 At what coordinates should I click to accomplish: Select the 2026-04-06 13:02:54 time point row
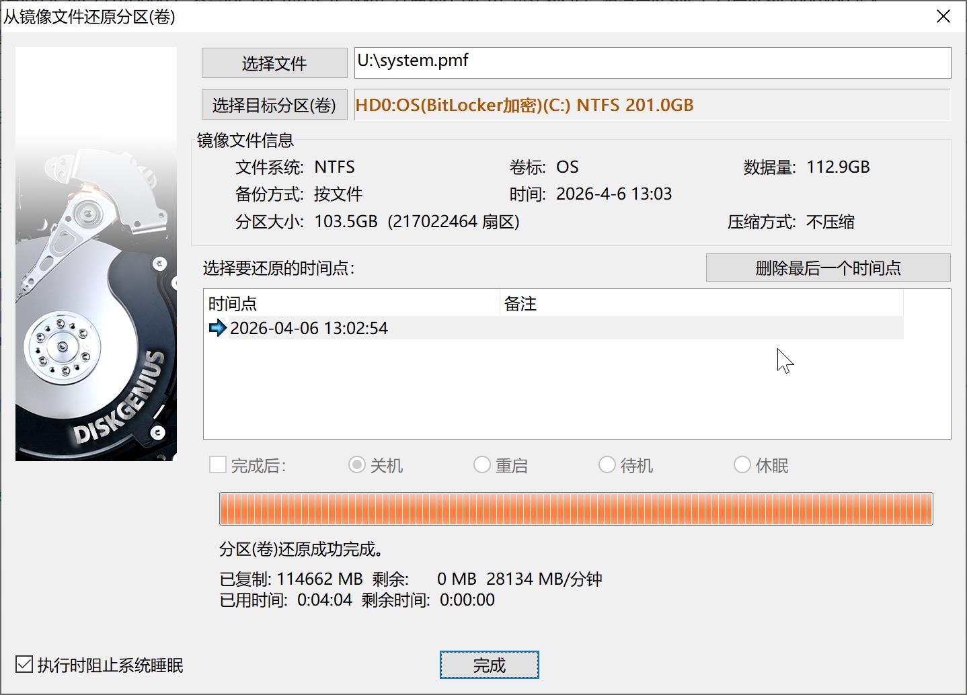click(309, 328)
